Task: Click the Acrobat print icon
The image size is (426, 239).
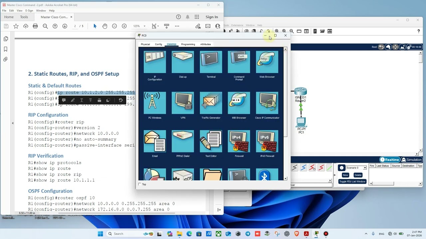Action: 35,26
